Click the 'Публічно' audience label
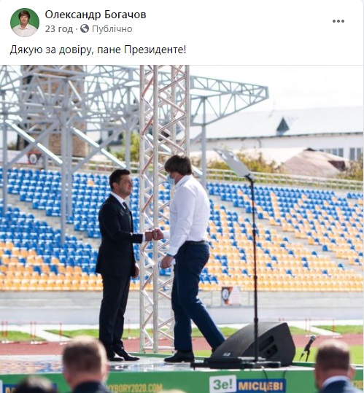The height and width of the screenshot is (393, 364). click(112, 29)
